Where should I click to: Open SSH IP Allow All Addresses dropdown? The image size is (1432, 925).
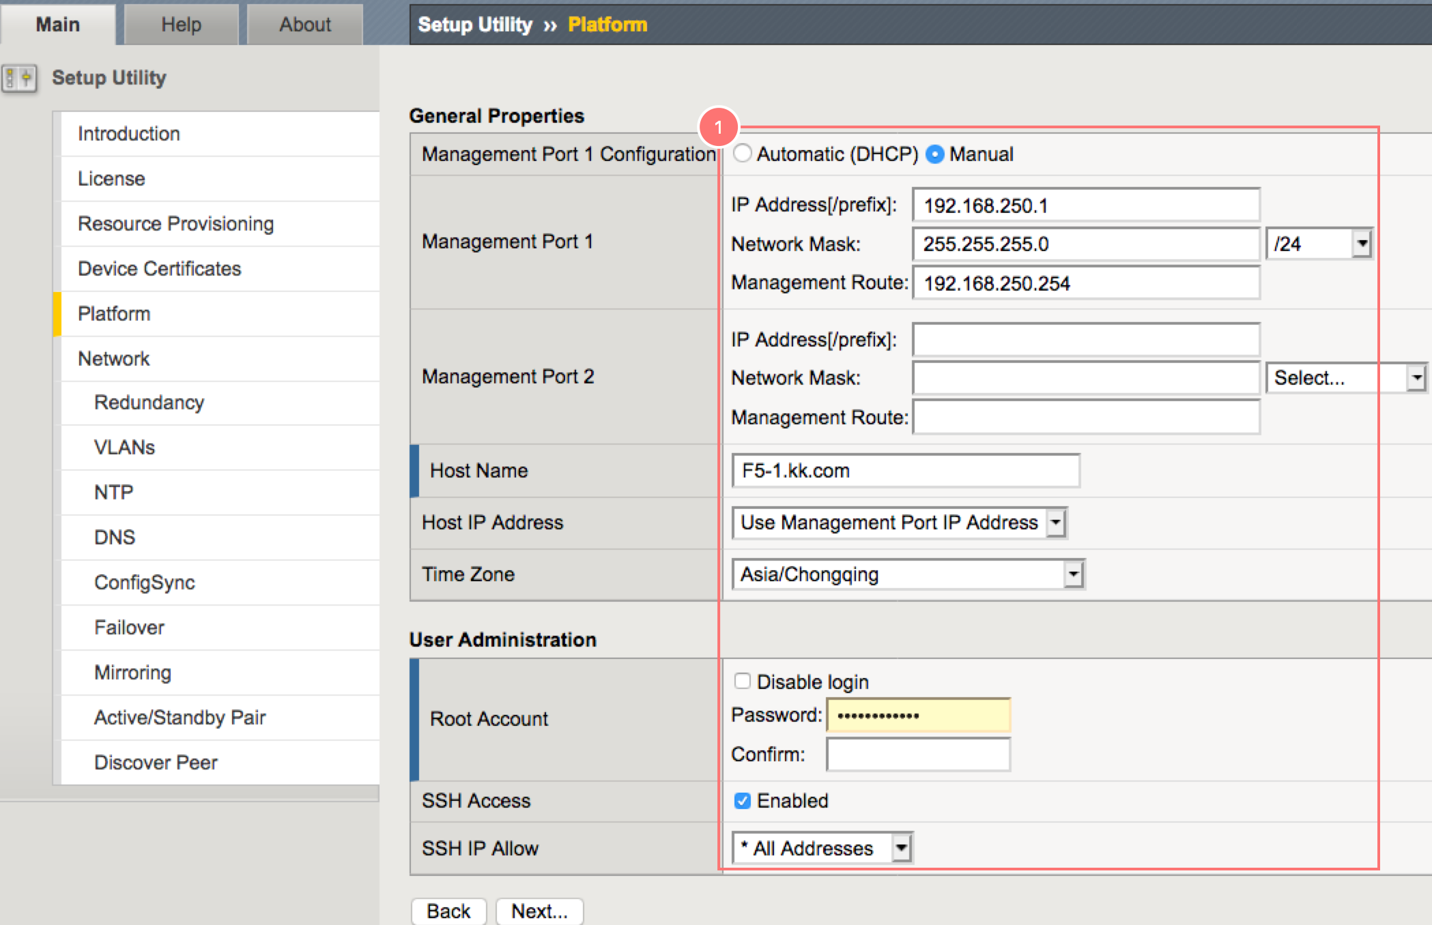click(x=822, y=848)
